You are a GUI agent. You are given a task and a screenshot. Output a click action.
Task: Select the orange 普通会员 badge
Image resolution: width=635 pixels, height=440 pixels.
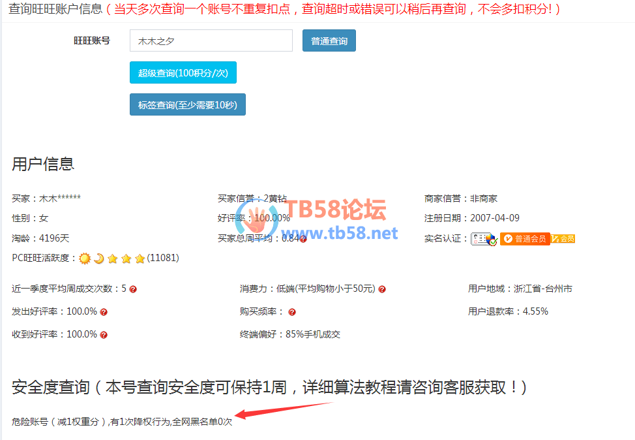coord(525,239)
